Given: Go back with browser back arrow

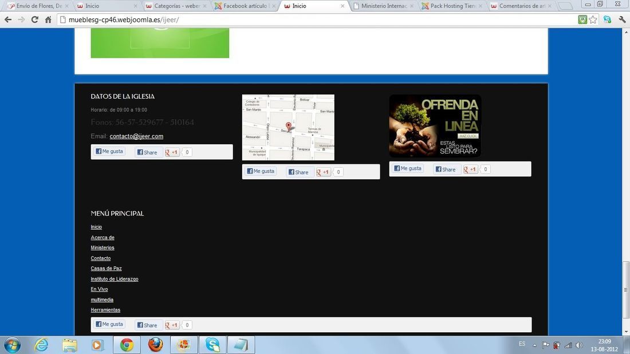Looking at the screenshot, I should tap(7, 19).
